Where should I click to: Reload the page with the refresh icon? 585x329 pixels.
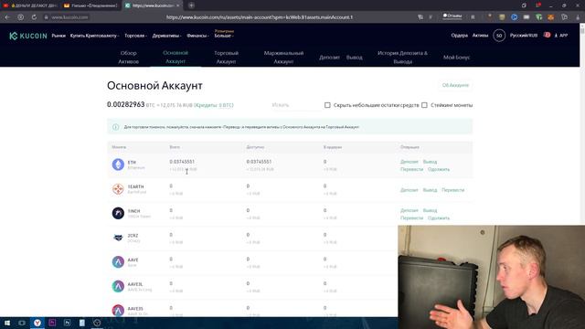tap(34, 17)
